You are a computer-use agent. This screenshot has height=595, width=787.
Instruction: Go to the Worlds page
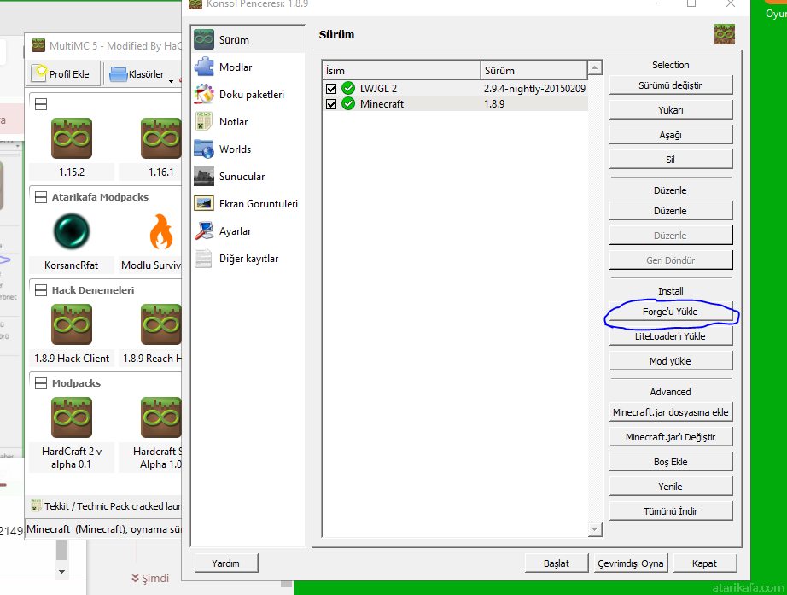[x=248, y=149]
